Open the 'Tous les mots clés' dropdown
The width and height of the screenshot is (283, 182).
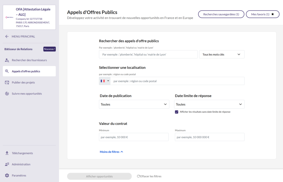(222, 54)
